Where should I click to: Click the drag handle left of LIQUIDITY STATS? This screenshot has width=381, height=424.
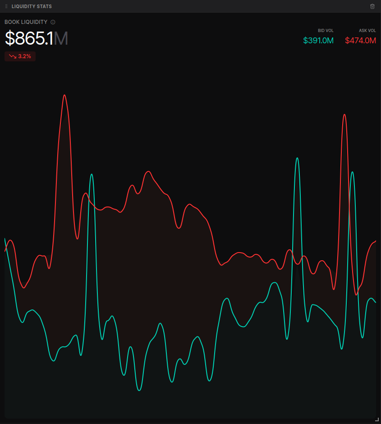(x=6, y=6)
